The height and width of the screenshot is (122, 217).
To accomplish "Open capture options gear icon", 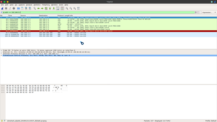I will 14,8.
